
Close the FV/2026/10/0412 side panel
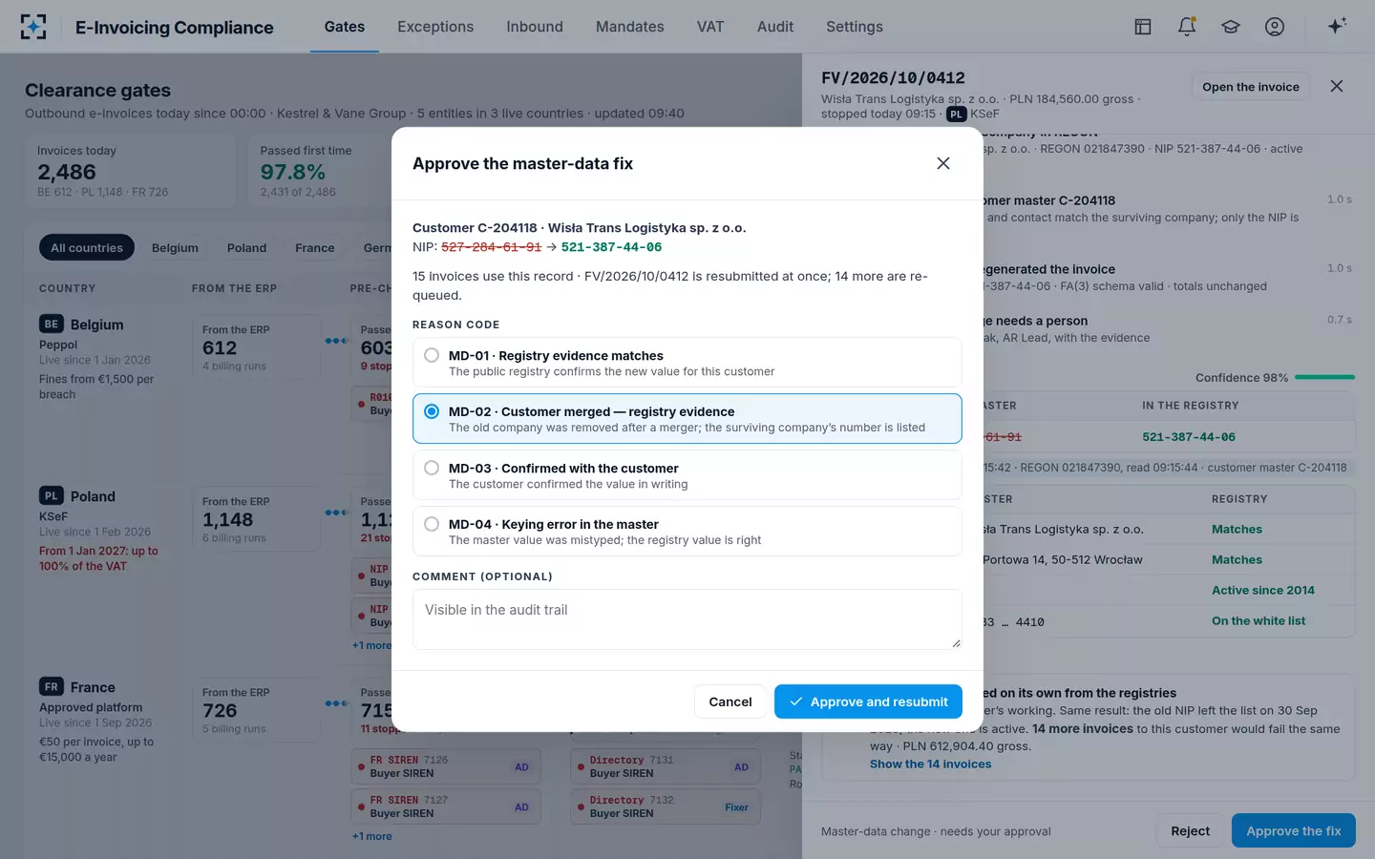tap(1337, 86)
